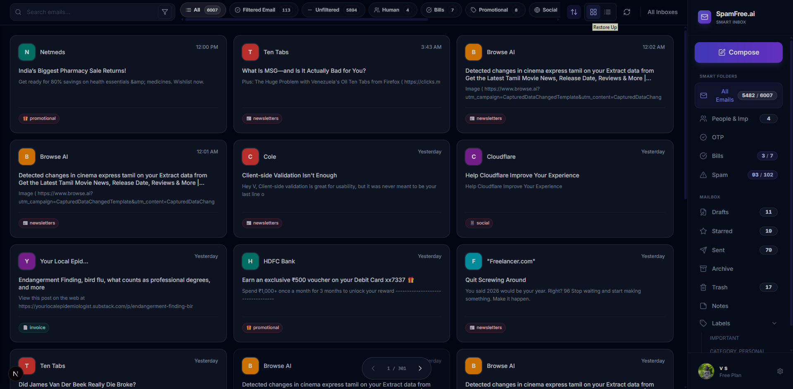The height and width of the screenshot is (389, 793).
Task: Open the settings gear near Free Plan
Action: pyautogui.click(x=780, y=371)
